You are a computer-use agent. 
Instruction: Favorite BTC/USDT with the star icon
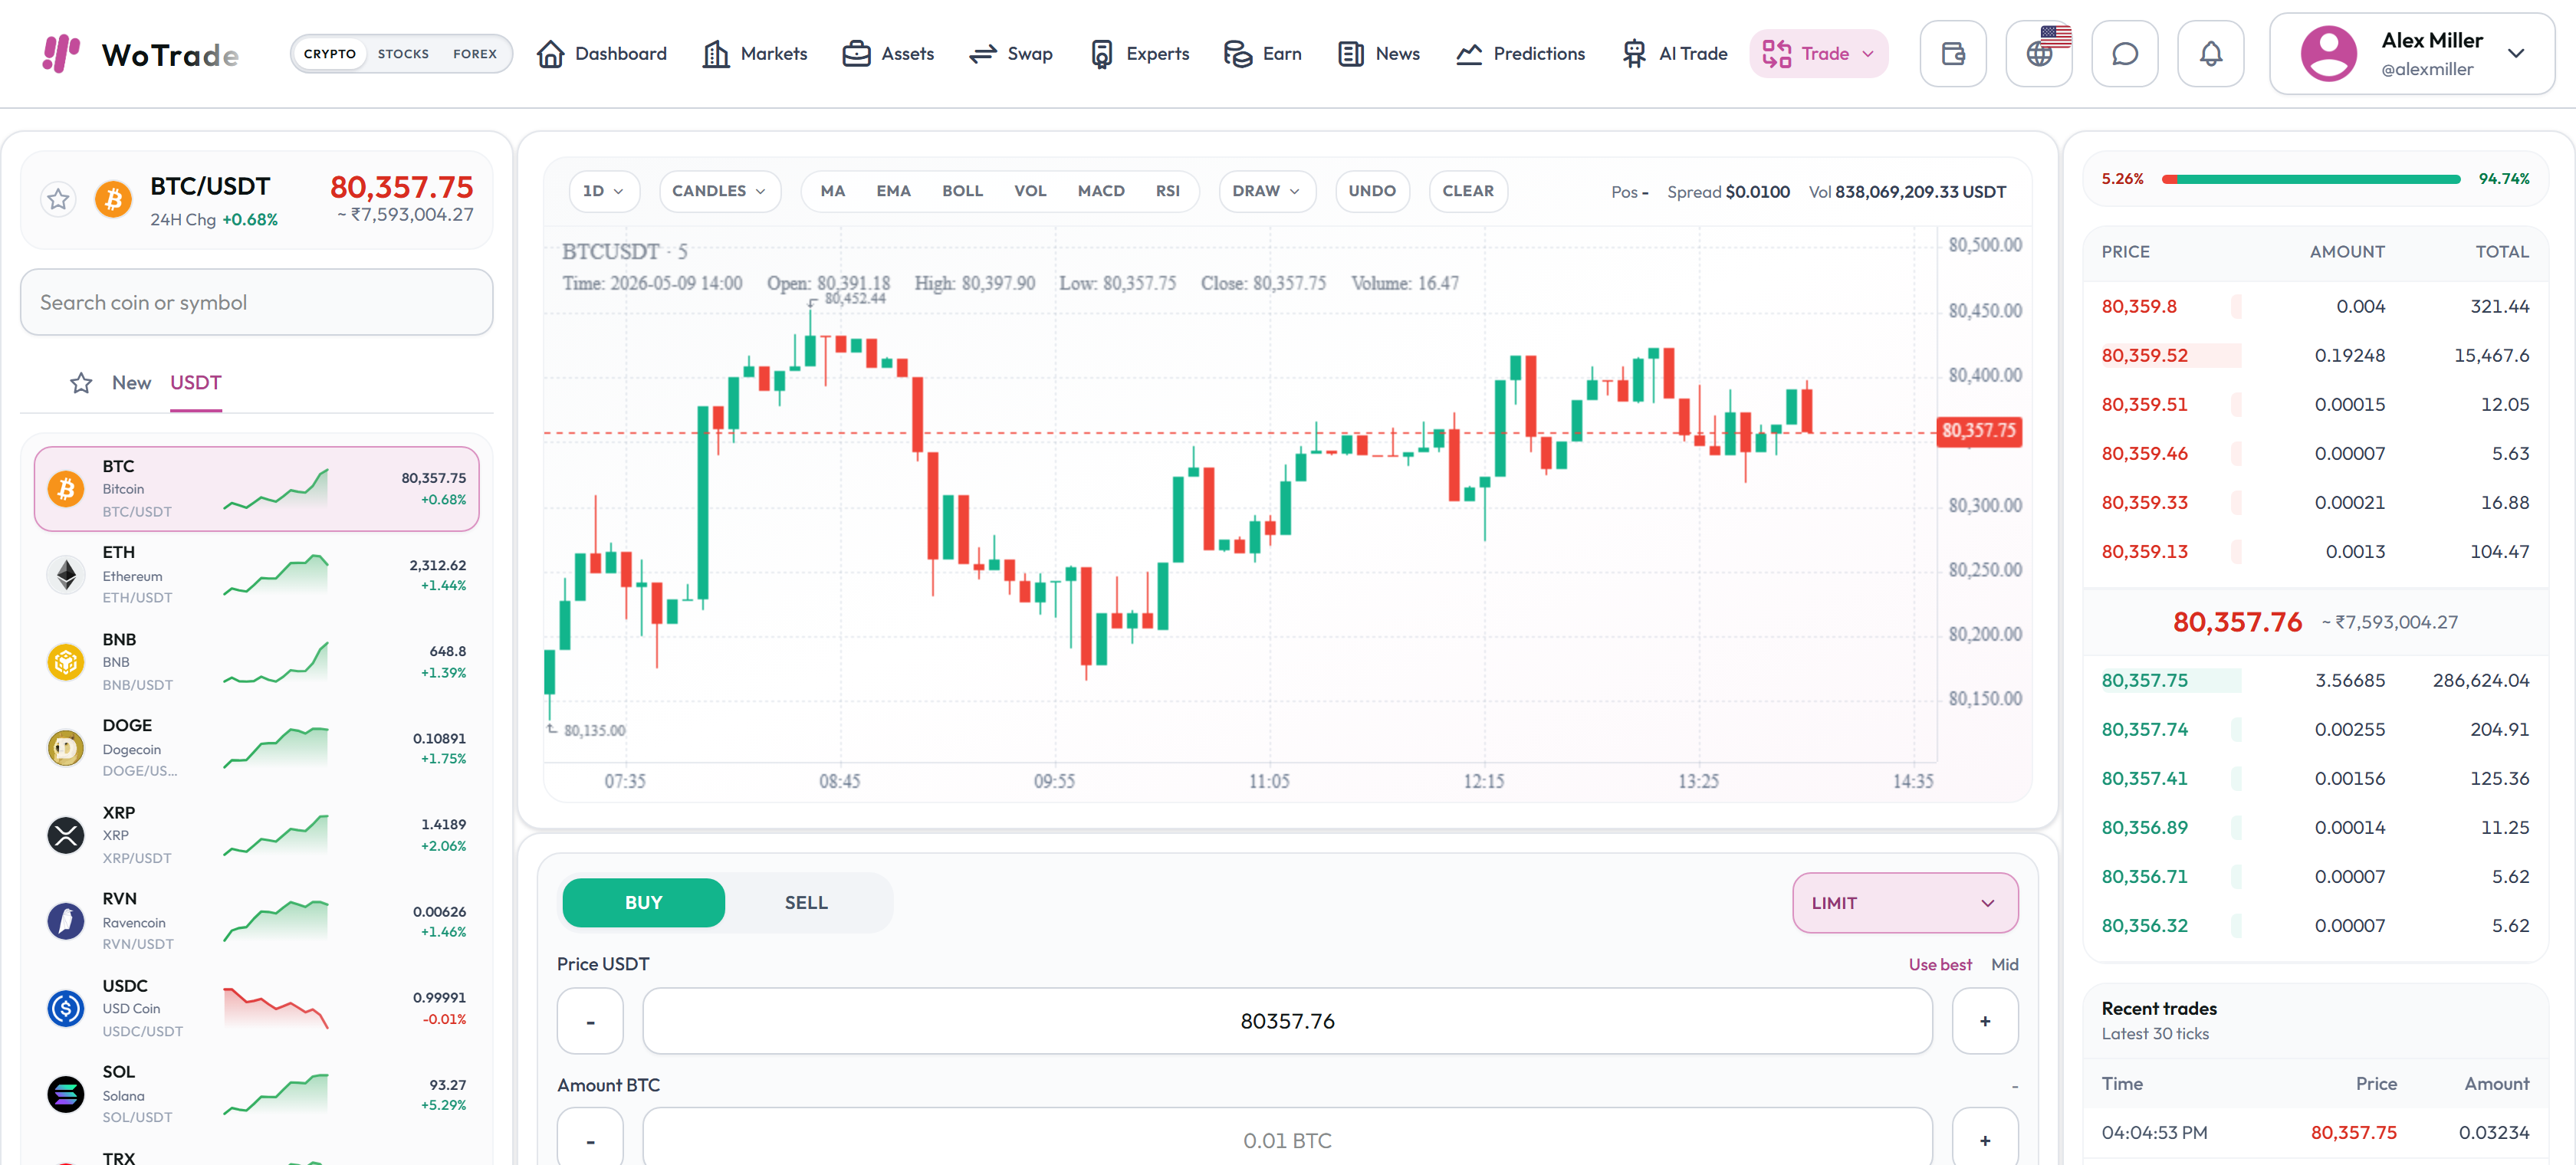[x=59, y=199]
